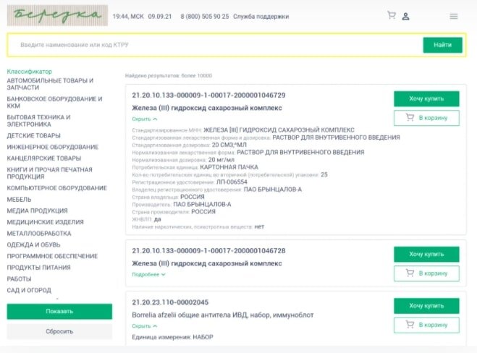Select category Медицинские изделия
Image resolution: width=477 pixels, height=353 pixels.
45,222
